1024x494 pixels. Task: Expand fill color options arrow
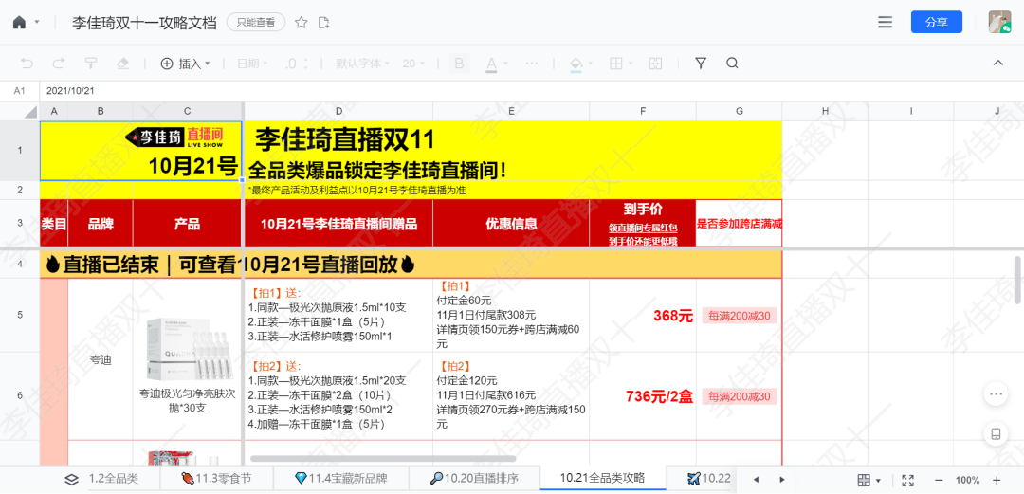coord(591,64)
